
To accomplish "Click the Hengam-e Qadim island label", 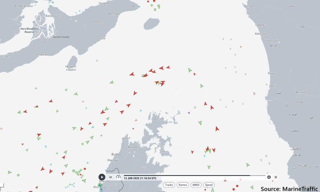I will [71, 68].
